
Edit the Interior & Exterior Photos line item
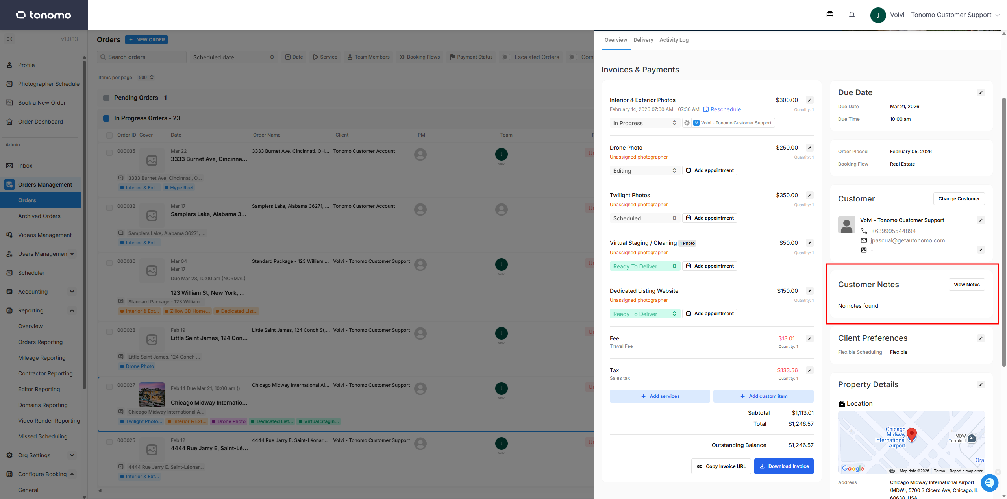(x=810, y=100)
